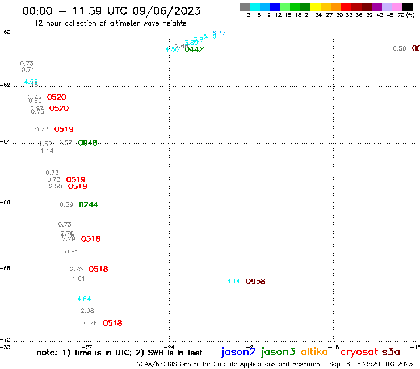This screenshot has height=369, width=420.
Task: Click the lavender swatch in the color scale
Action: pyautogui.click(x=387, y=7)
